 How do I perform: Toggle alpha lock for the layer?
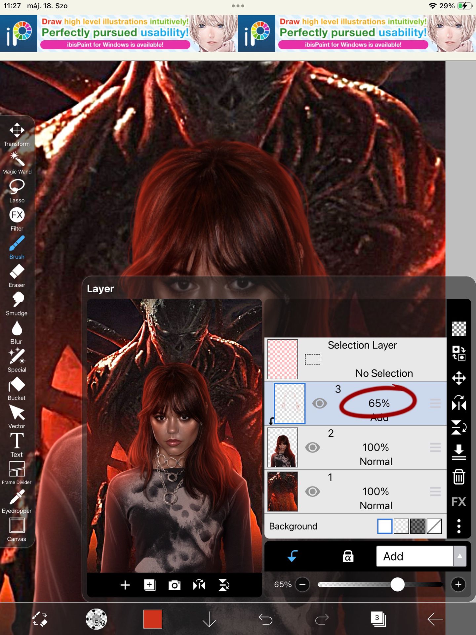(348, 556)
